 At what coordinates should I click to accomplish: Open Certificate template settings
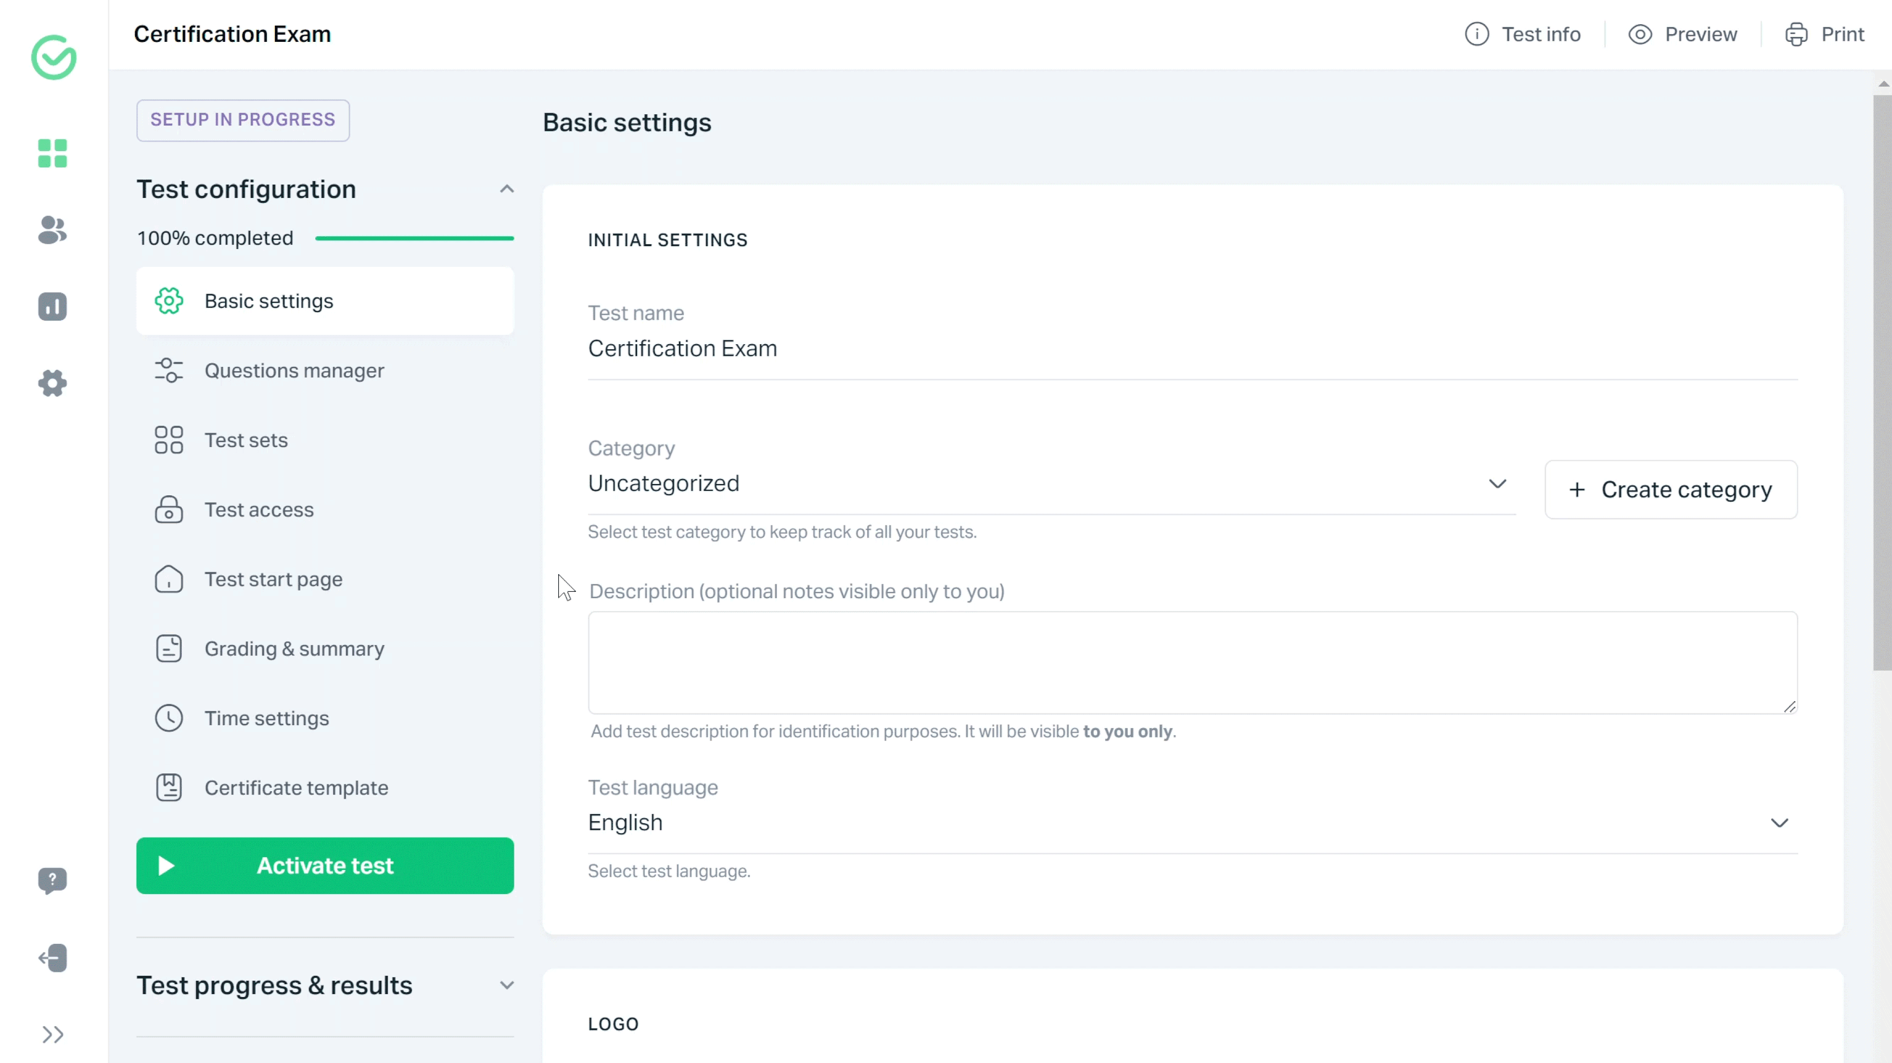(x=296, y=787)
